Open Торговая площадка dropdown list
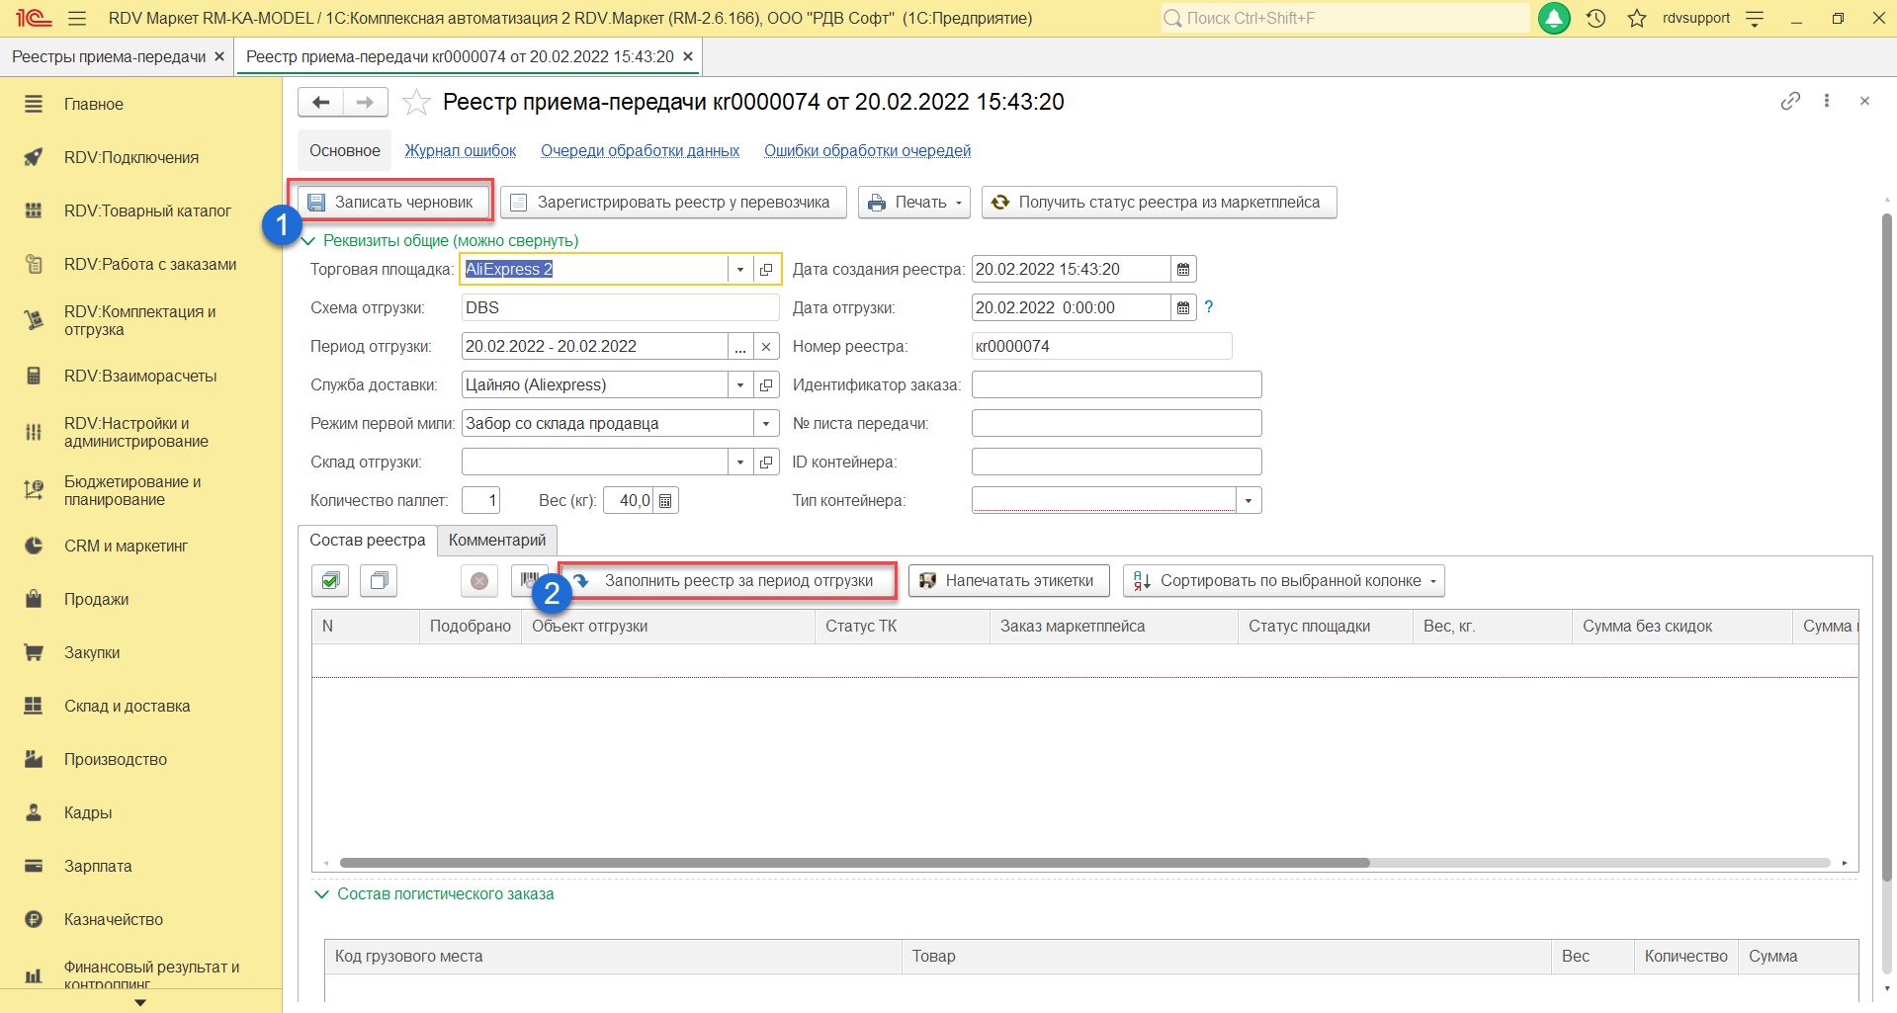The height and width of the screenshot is (1013, 1897). (x=740, y=270)
